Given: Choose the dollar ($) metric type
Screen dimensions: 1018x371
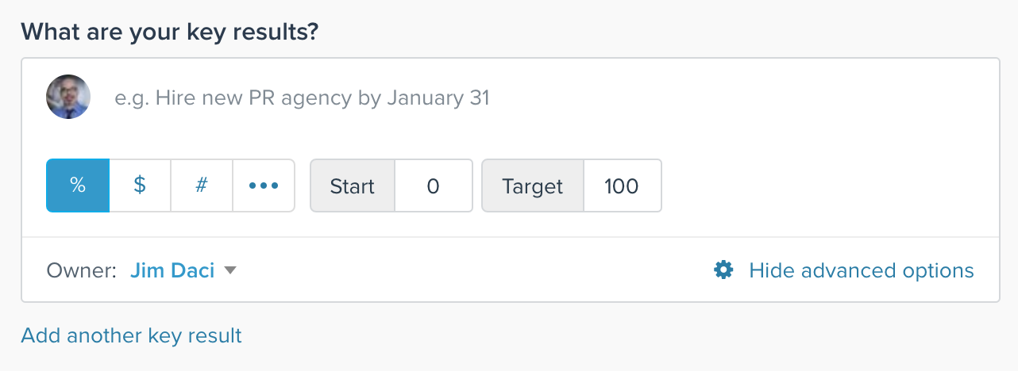Looking at the screenshot, I should click(x=140, y=185).
